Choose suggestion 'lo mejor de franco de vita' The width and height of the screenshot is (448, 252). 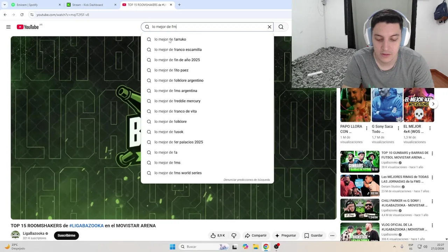point(207,111)
